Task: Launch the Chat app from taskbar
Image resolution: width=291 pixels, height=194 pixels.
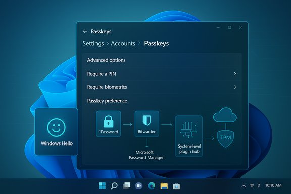Action: 139,186
